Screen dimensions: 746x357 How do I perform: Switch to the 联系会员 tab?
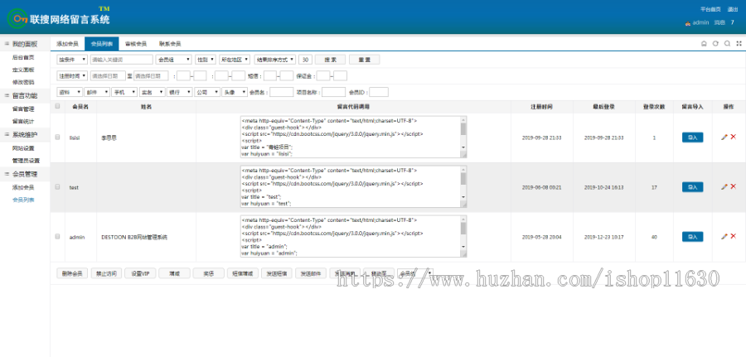click(x=170, y=44)
